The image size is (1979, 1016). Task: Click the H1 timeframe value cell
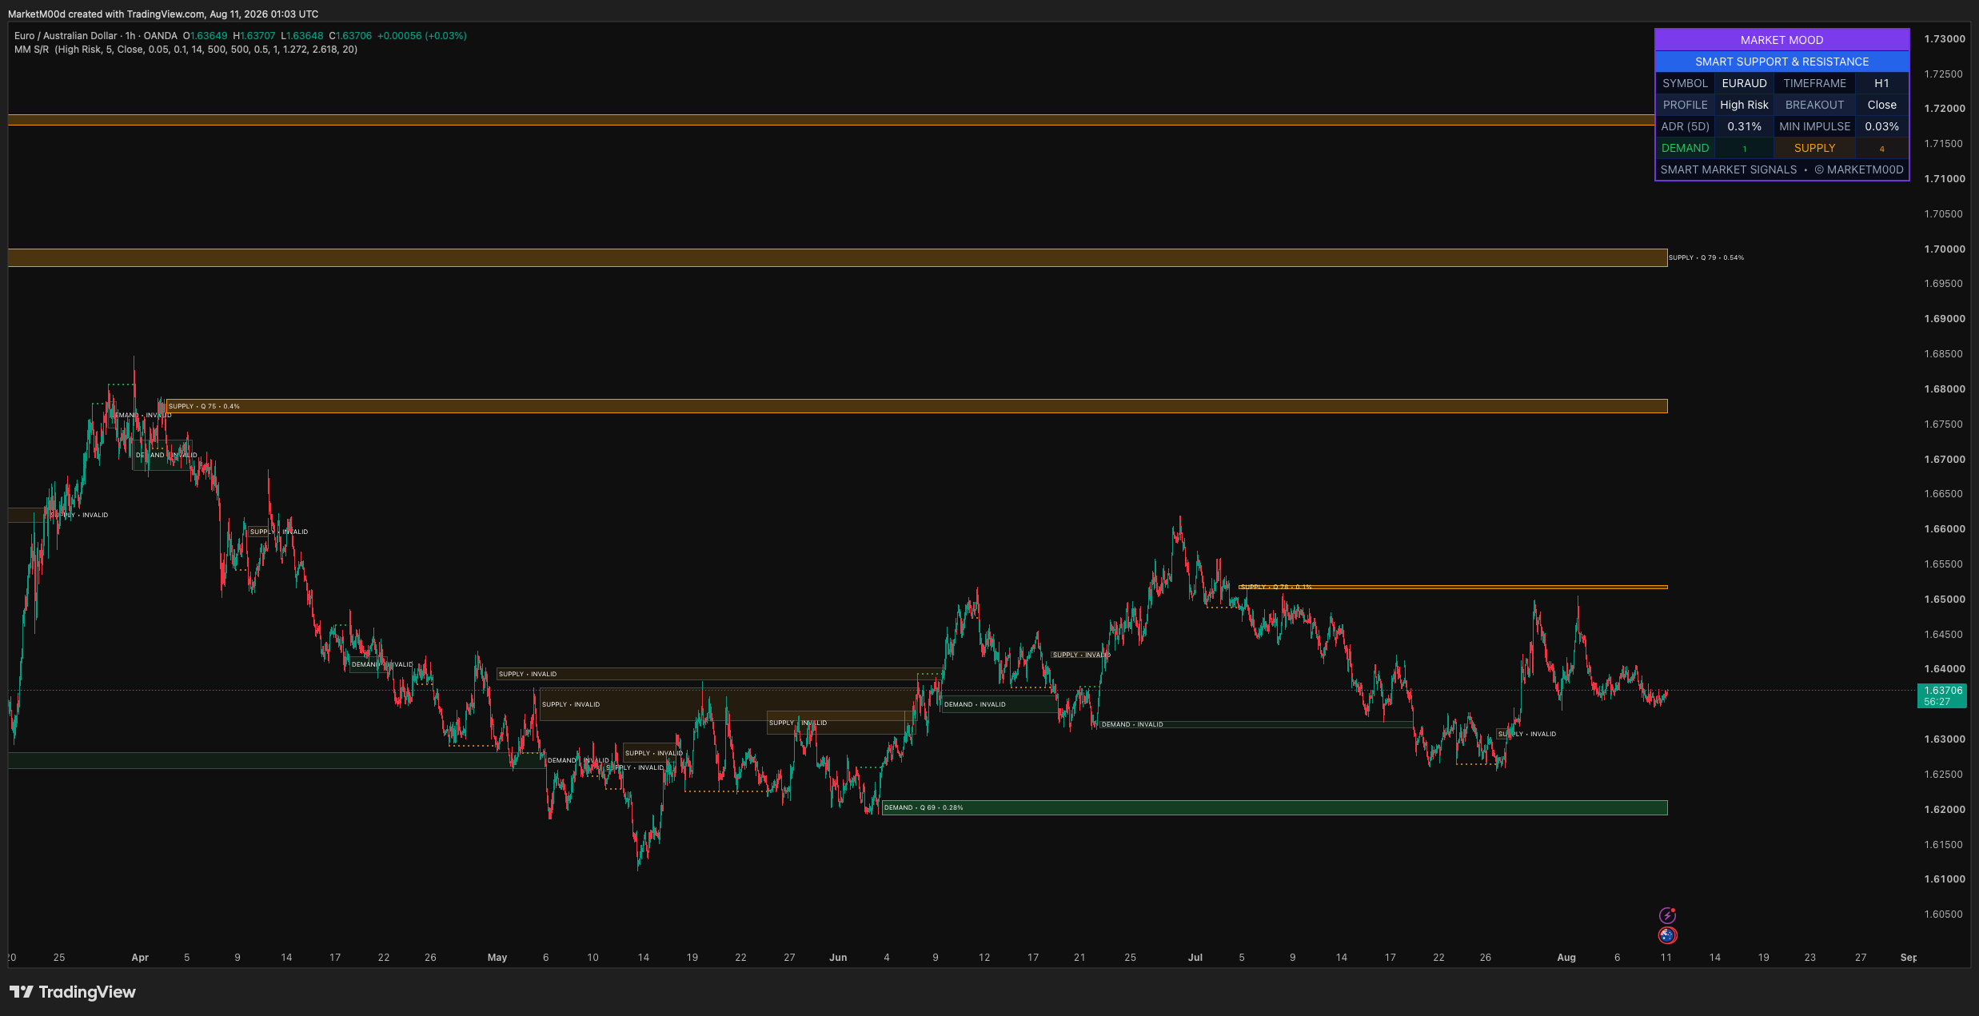pyautogui.click(x=1881, y=83)
